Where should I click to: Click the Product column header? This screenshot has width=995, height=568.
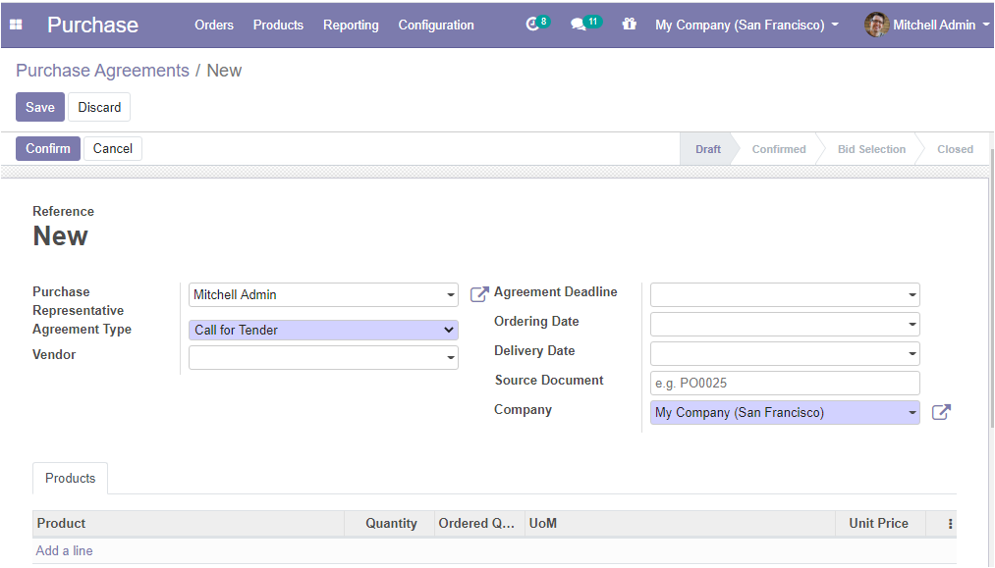189,524
